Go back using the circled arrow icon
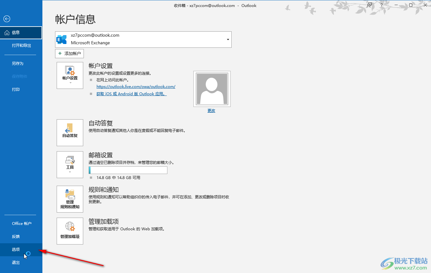This screenshot has height=273, width=431. tap(7, 19)
